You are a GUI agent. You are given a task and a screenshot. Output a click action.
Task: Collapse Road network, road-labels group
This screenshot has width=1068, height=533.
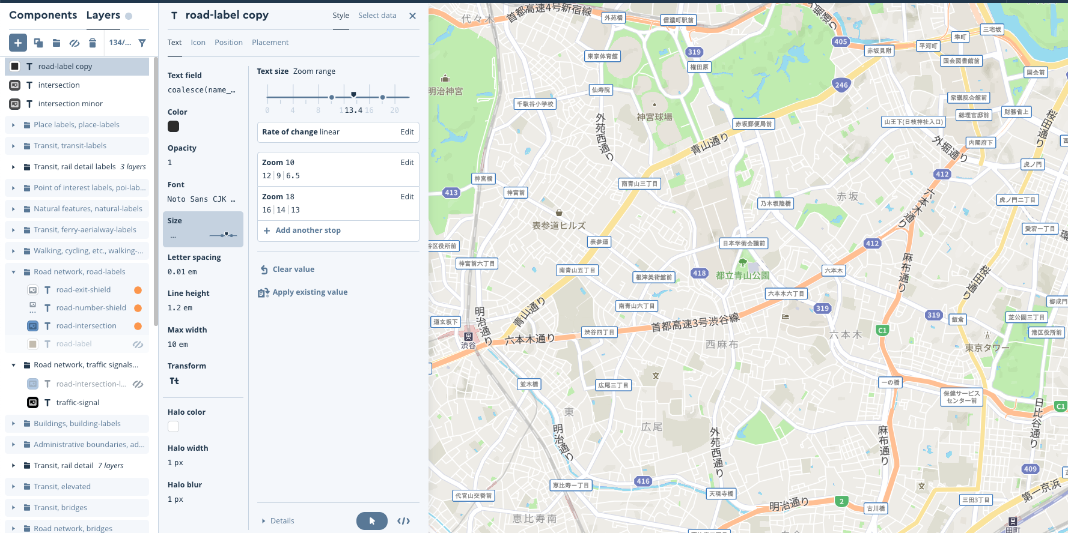(13, 272)
